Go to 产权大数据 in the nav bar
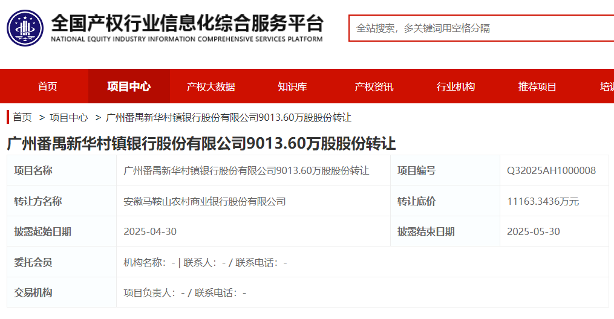Viewport: 614px width, 319px height. 211,86
